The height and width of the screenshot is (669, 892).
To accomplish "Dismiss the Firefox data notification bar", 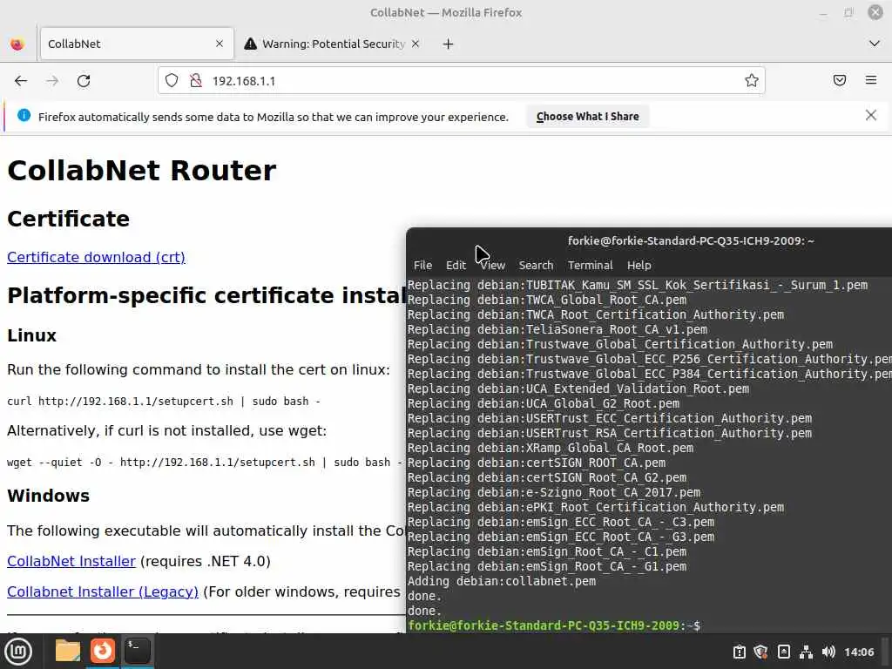I will point(871,116).
